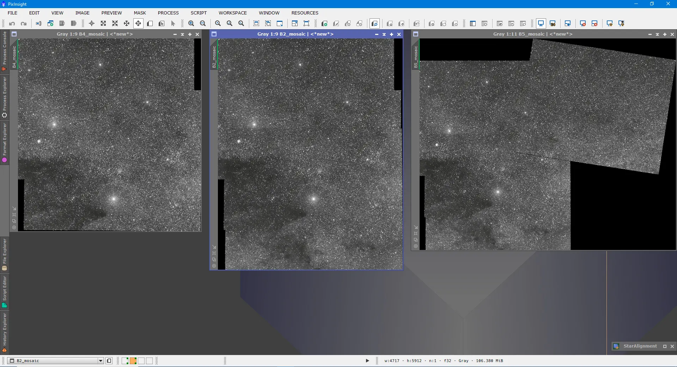Select the center-cross pan tool icon

[92, 24]
